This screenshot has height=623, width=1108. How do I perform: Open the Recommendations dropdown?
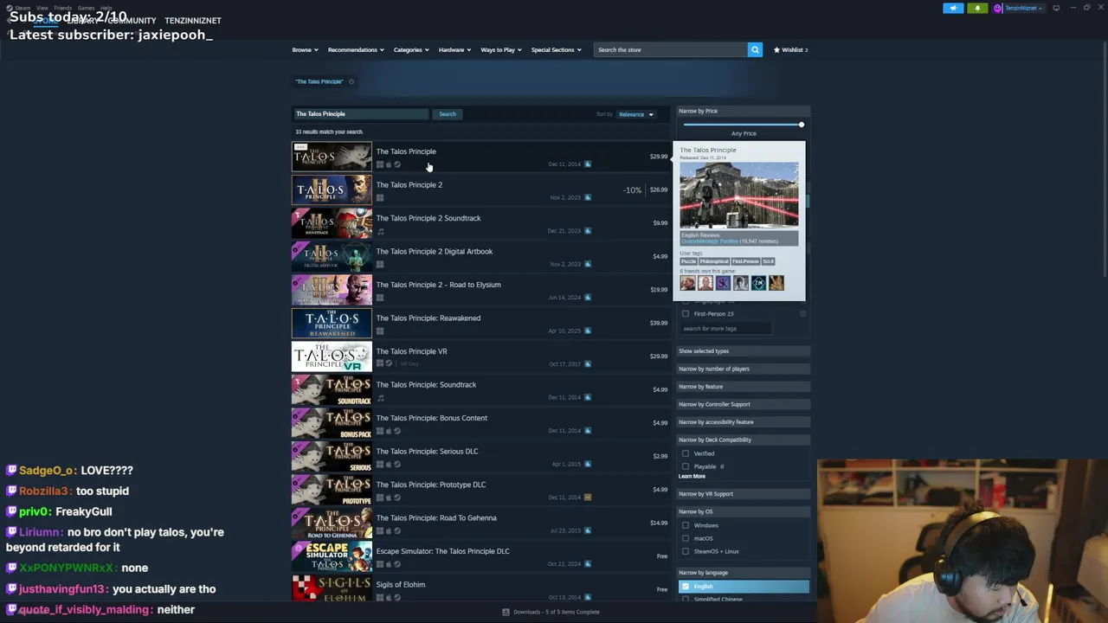tap(356, 49)
